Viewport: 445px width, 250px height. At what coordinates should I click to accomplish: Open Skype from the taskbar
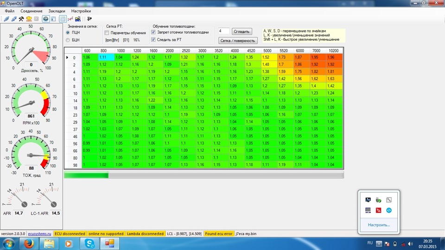(x=89, y=244)
